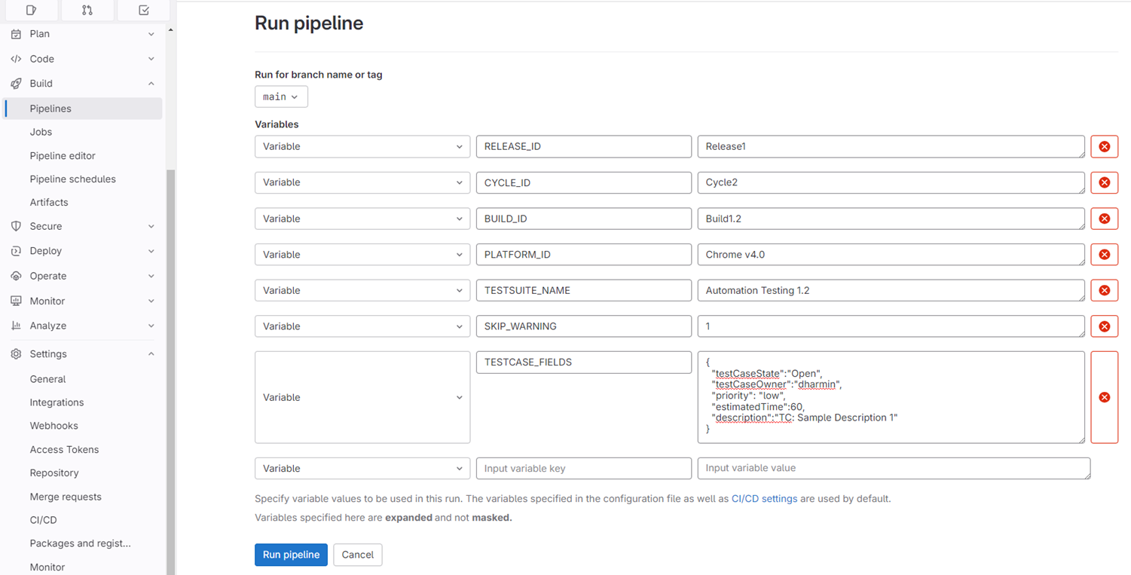Remove the RELEASE_ID variable row
1131x575 pixels.
[1104, 146]
